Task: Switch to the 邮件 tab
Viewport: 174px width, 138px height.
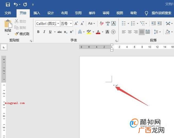Action: (x=92, y=13)
